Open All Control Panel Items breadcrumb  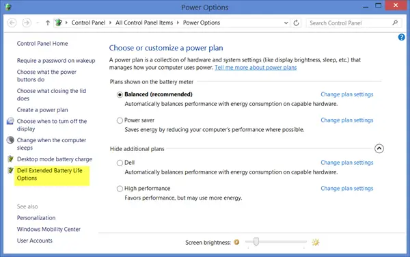coord(144,23)
